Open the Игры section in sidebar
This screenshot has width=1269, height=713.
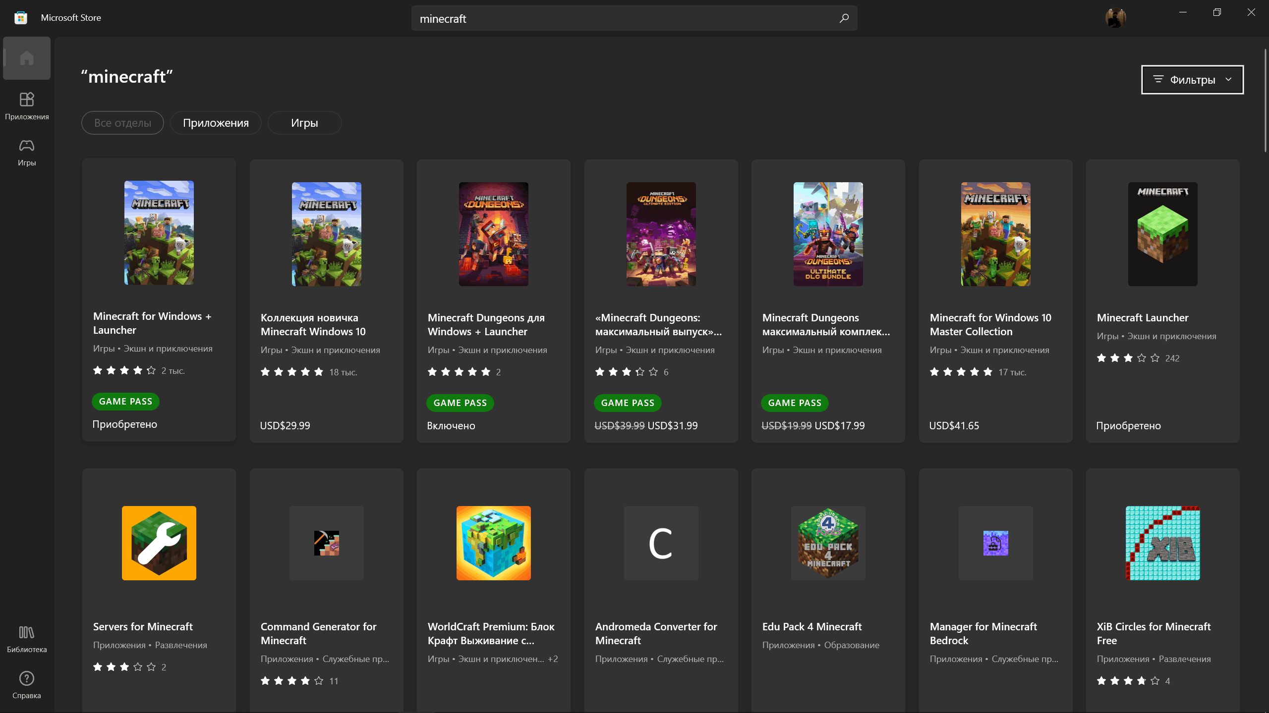pyautogui.click(x=27, y=152)
